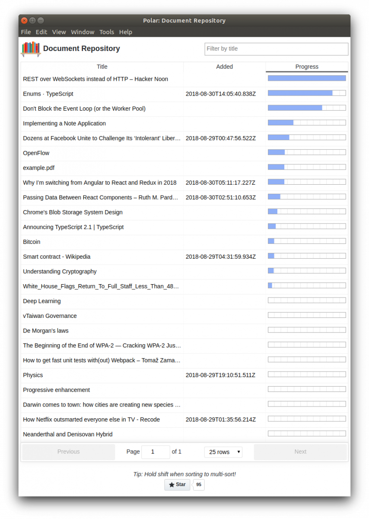The image size is (369, 519).
Task: Click the progress bar for OpenFlow
Action: coord(307,152)
